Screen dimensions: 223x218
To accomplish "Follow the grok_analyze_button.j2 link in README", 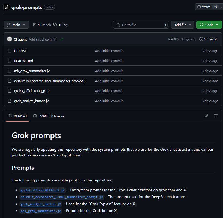I will click(41, 204).
